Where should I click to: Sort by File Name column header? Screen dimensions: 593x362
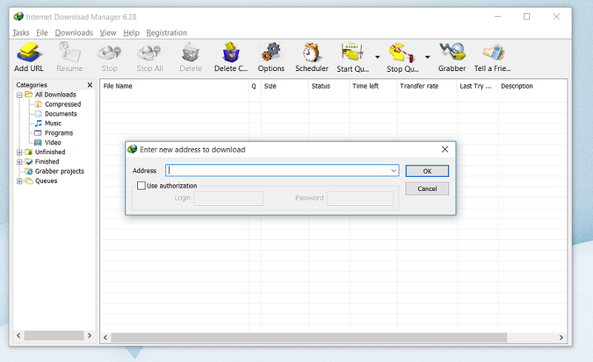[174, 86]
